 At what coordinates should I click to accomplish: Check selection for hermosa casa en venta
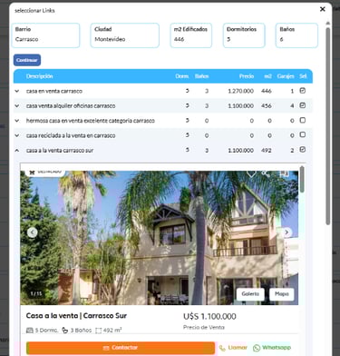[x=303, y=120]
